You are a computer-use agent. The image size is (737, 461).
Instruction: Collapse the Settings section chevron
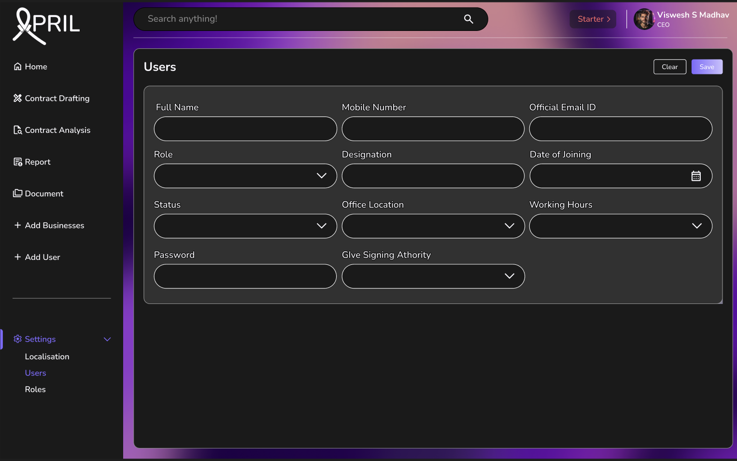(x=107, y=339)
